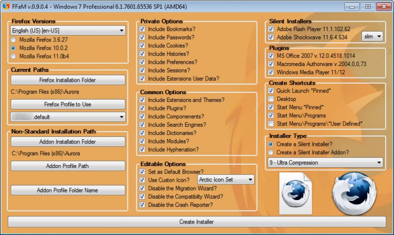Toggle Include Sessions checkbox
The image size is (394, 235).
click(x=142, y=70)
